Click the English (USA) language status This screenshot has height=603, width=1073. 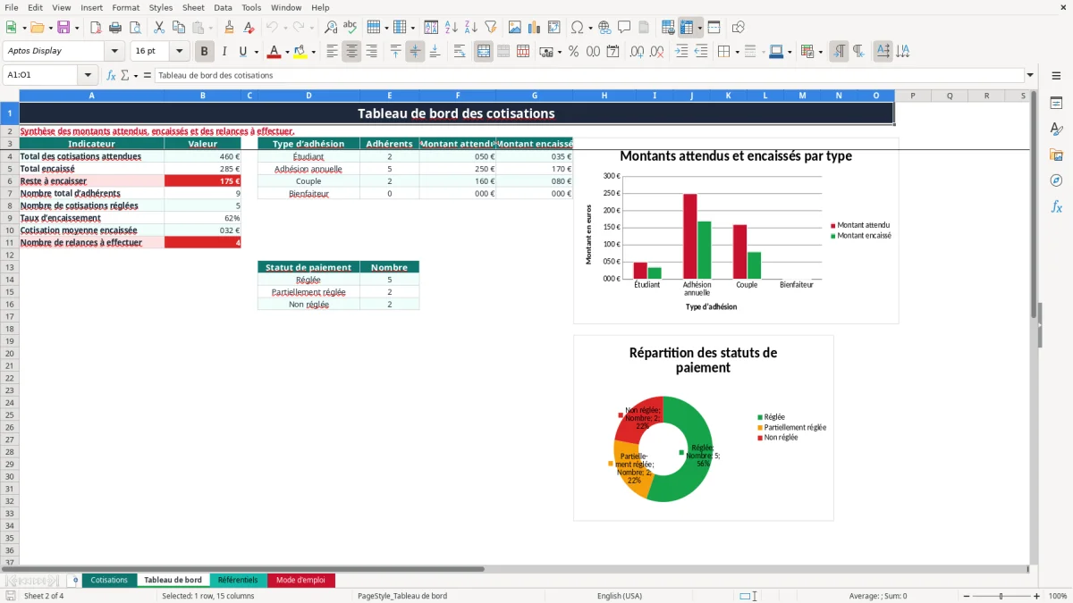(x=620, y=596)
